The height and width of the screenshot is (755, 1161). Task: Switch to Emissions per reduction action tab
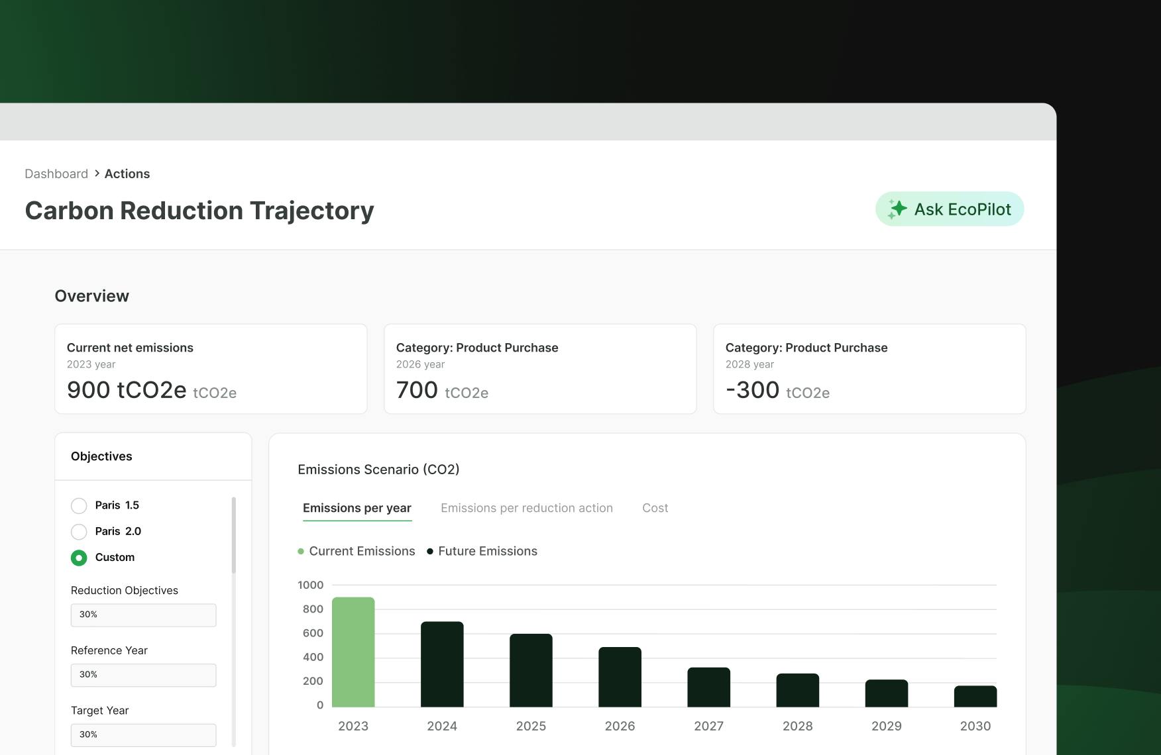coord(526,508)
